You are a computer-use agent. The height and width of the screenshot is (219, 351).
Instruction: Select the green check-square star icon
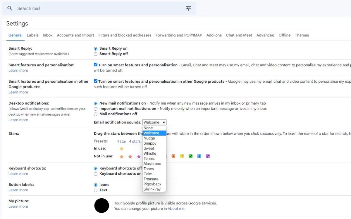click(x=190, y=156)
